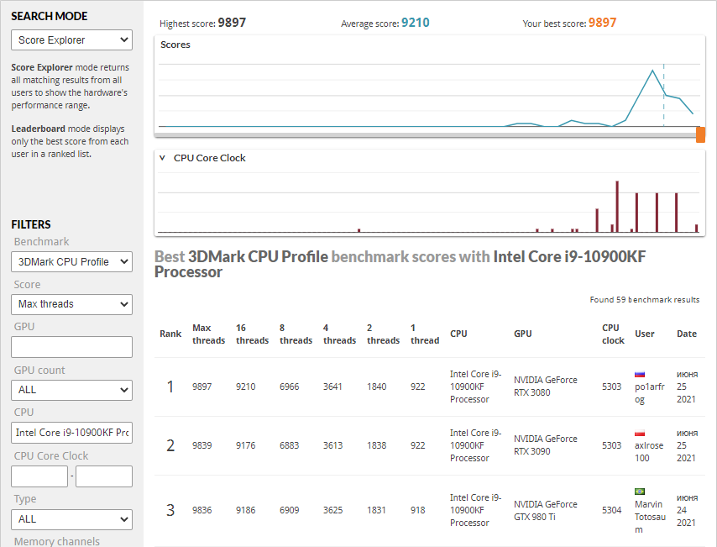Click rank 3 score 9836

point(201,510)
